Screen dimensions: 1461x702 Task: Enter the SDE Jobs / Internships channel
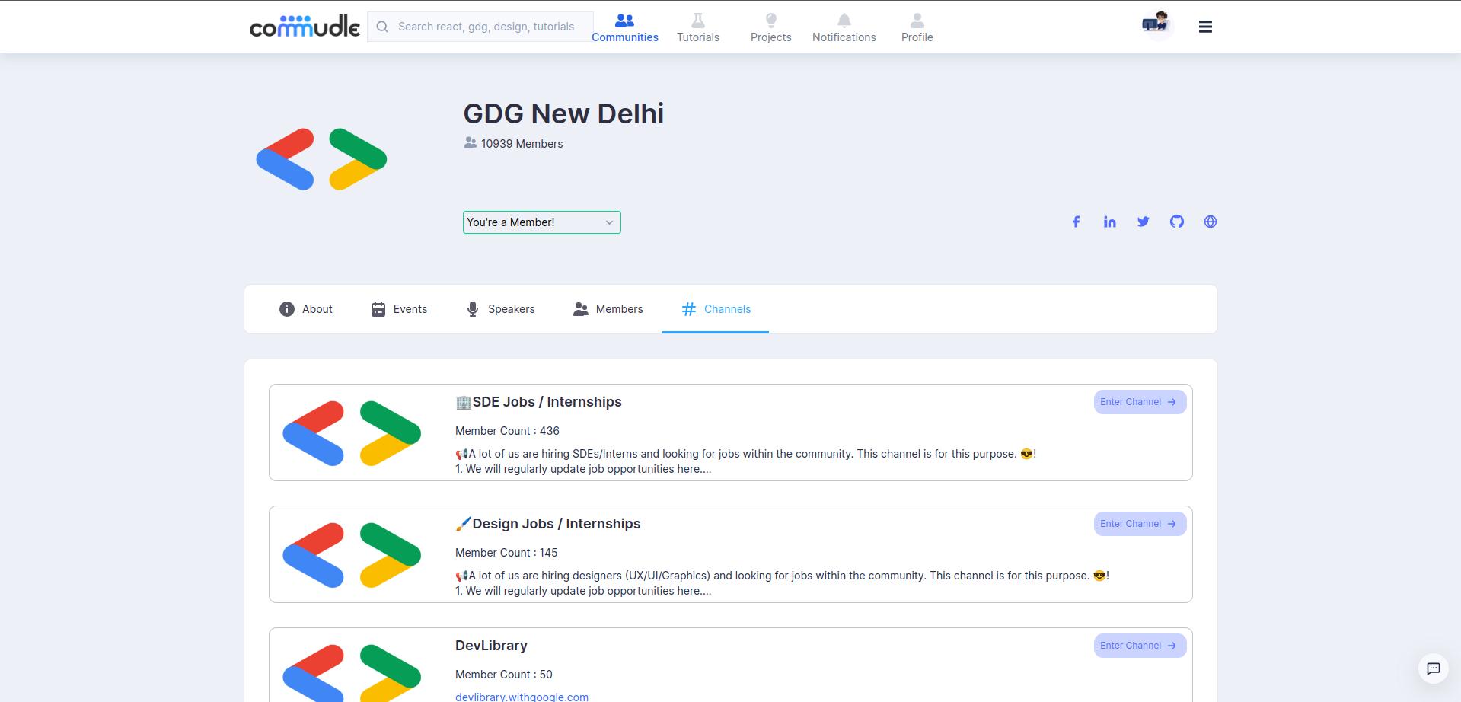coord(1140,402)
